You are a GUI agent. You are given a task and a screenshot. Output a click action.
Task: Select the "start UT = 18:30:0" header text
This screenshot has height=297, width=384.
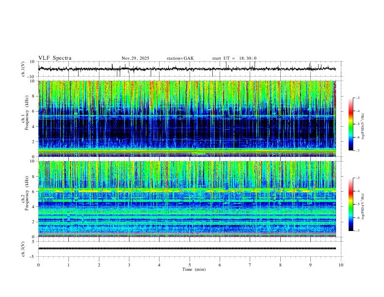(x=234, y=58)
